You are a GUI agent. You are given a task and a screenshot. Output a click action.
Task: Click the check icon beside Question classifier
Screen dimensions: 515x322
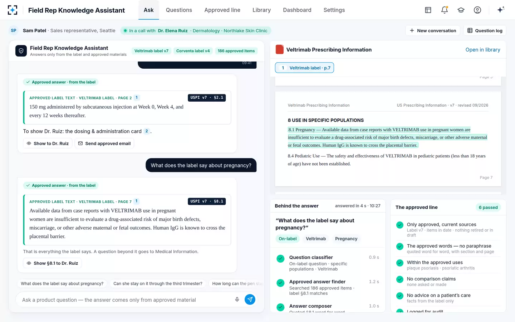click(x=281, y=258)
